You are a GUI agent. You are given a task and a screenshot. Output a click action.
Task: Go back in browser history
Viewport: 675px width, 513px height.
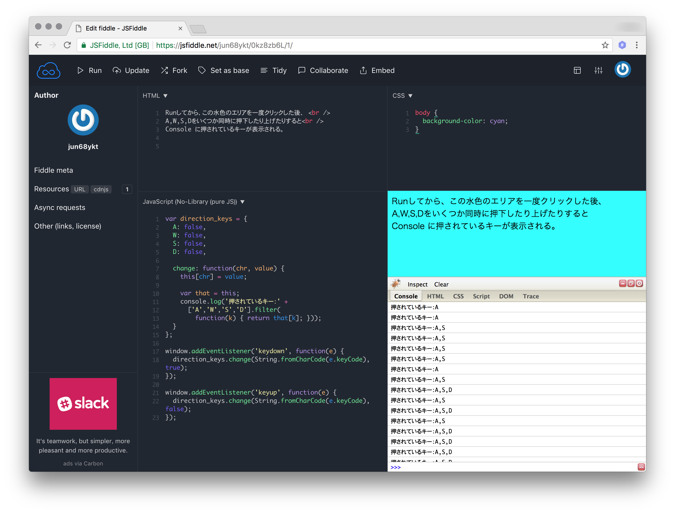[x=39, y=45]
